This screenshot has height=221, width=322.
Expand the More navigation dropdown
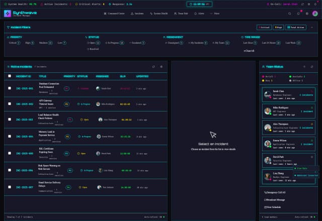coord(214,14)
